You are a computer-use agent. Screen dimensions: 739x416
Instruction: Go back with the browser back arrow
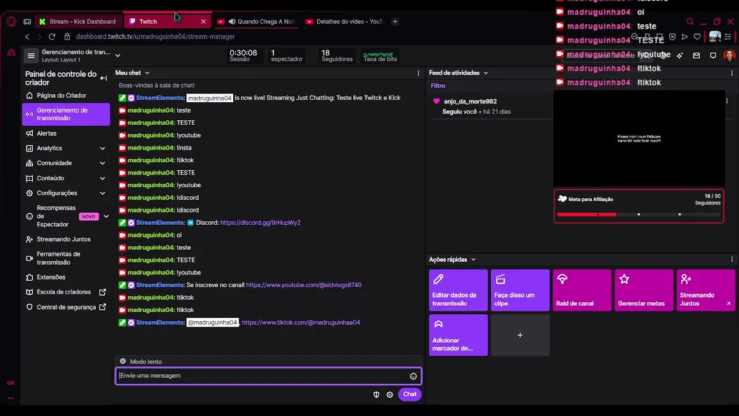coord(27,36)
